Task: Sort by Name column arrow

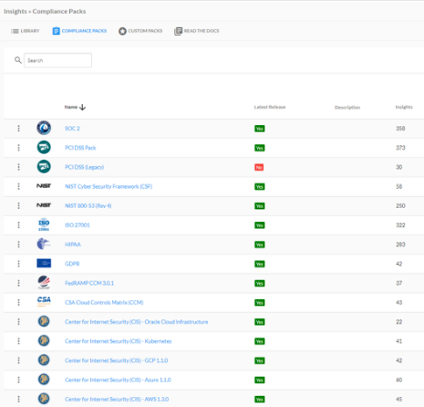Action: [82, 107]
